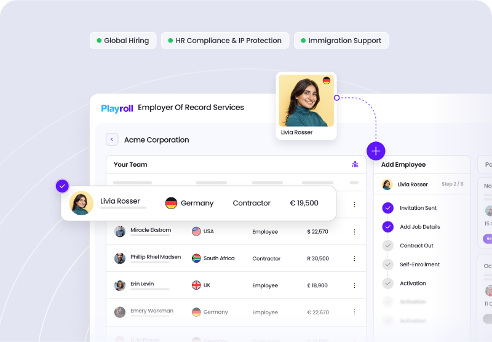Toggle the Contract Out step checkmark
The width and height of the screenshot is (492, 342).
pyautogui.click(x=387, y=246)
